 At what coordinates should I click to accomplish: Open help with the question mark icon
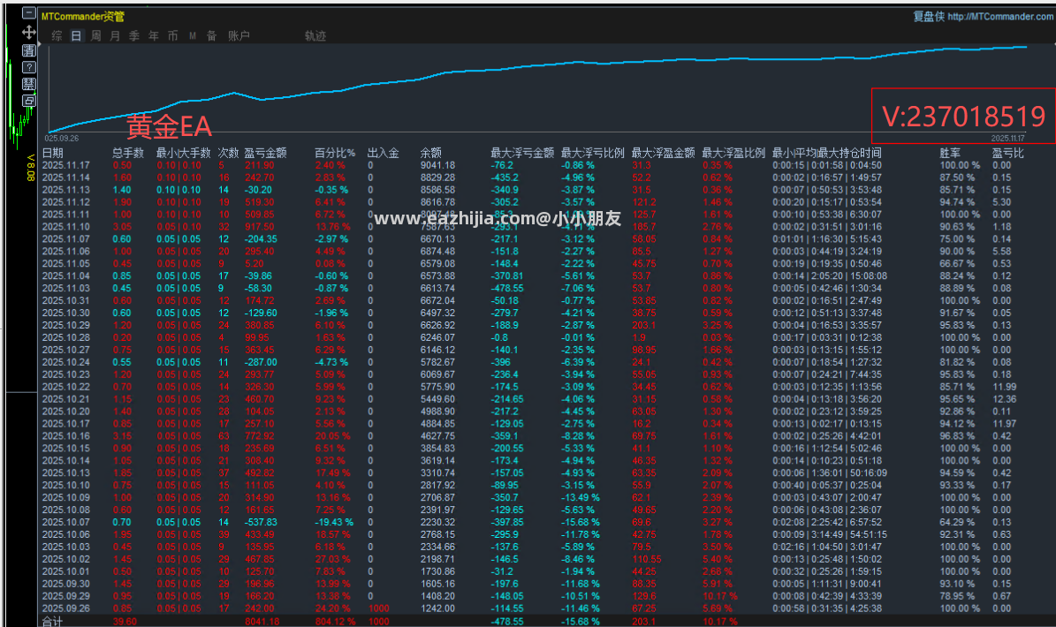point(29,67)
